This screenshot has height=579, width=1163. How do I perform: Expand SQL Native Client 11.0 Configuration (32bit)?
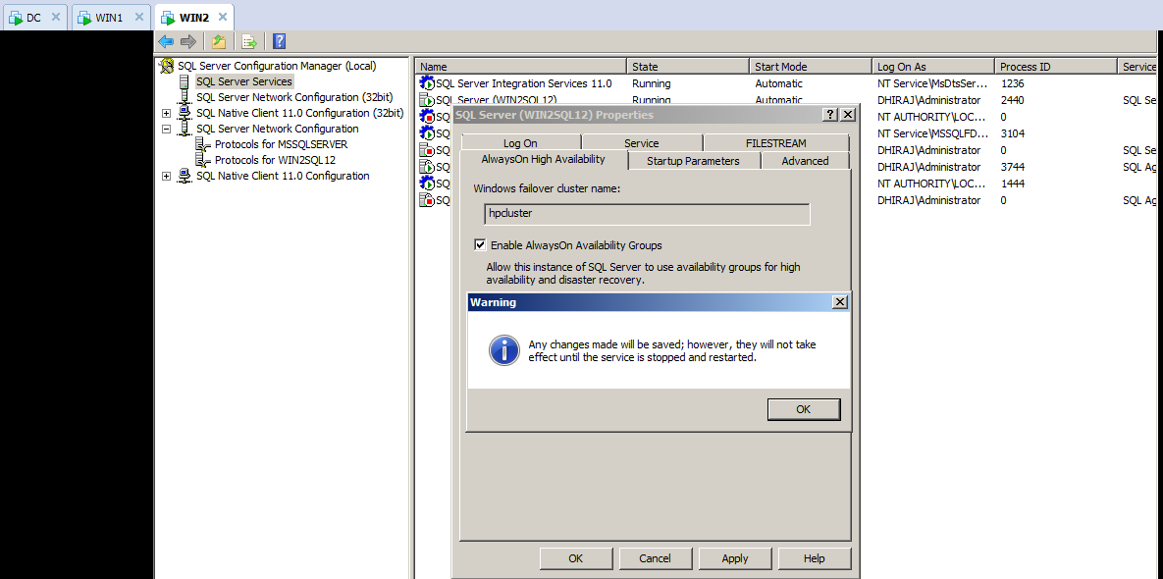pyautogui.click(x=166, y=113)
